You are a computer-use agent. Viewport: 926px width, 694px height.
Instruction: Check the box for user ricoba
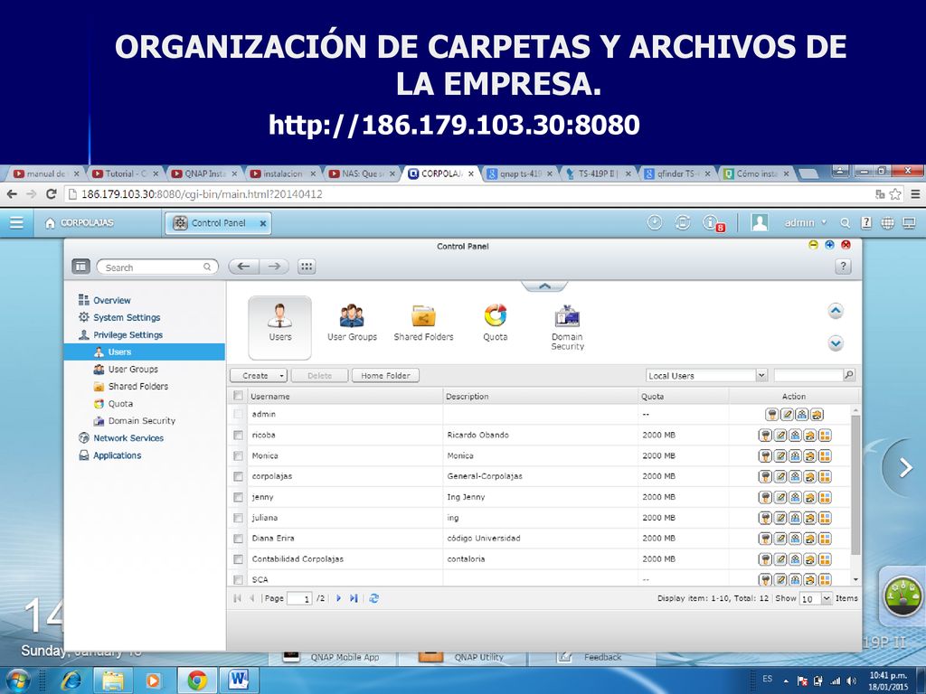tap(238, 436)
